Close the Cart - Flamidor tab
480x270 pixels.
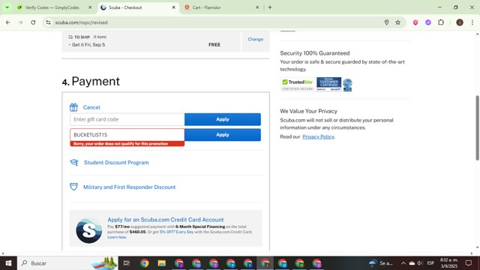click(x=257, y=7)
